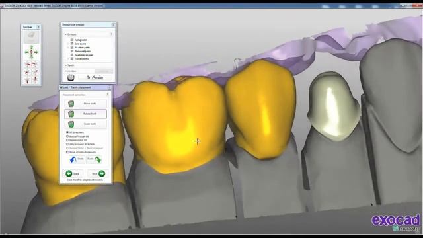Click the upward green view arrow
The height and width of the screenshot is (238, 423).
coord(31,47)
